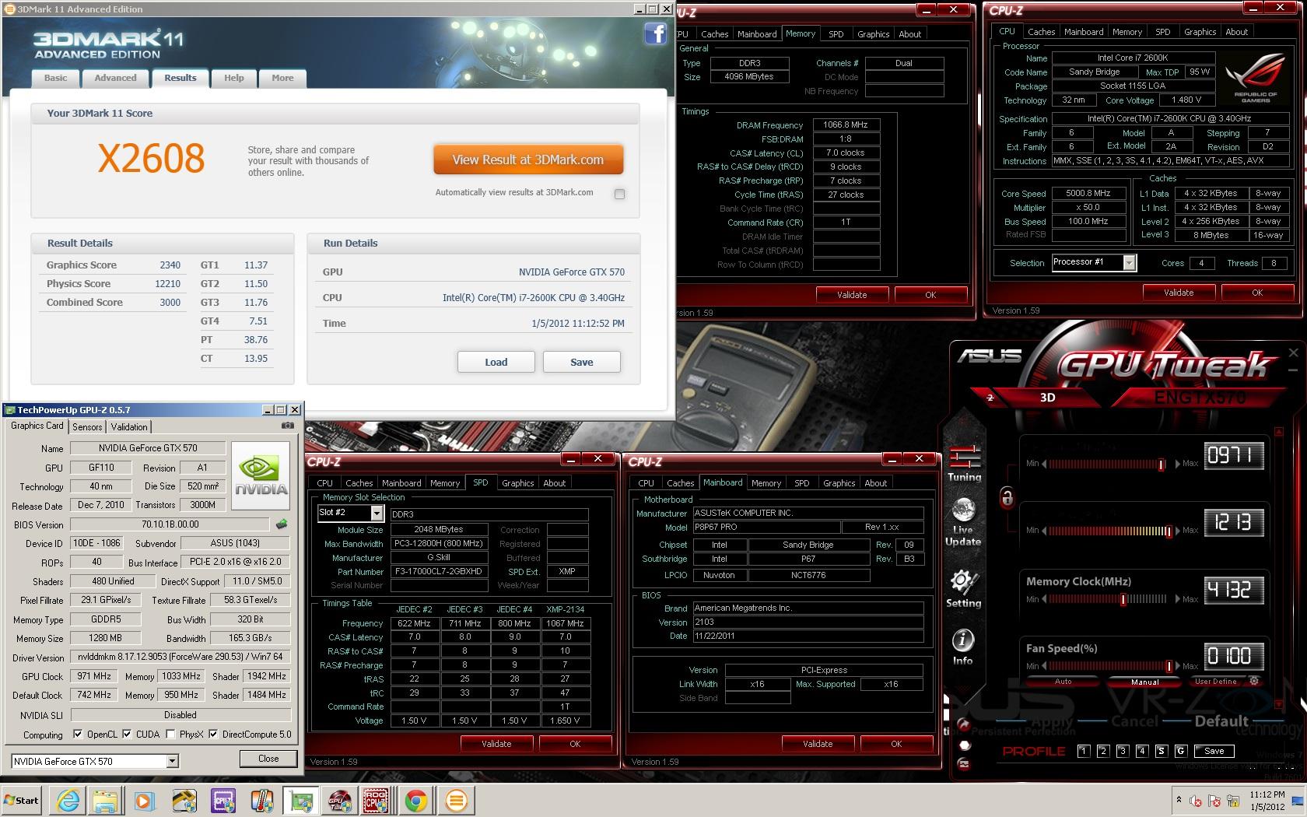Image resolution: width=1307 pixels, height=817 pixels.
Task: Toggle the clock link lock icon in GPU Tweak
Action: (1007, 496)
